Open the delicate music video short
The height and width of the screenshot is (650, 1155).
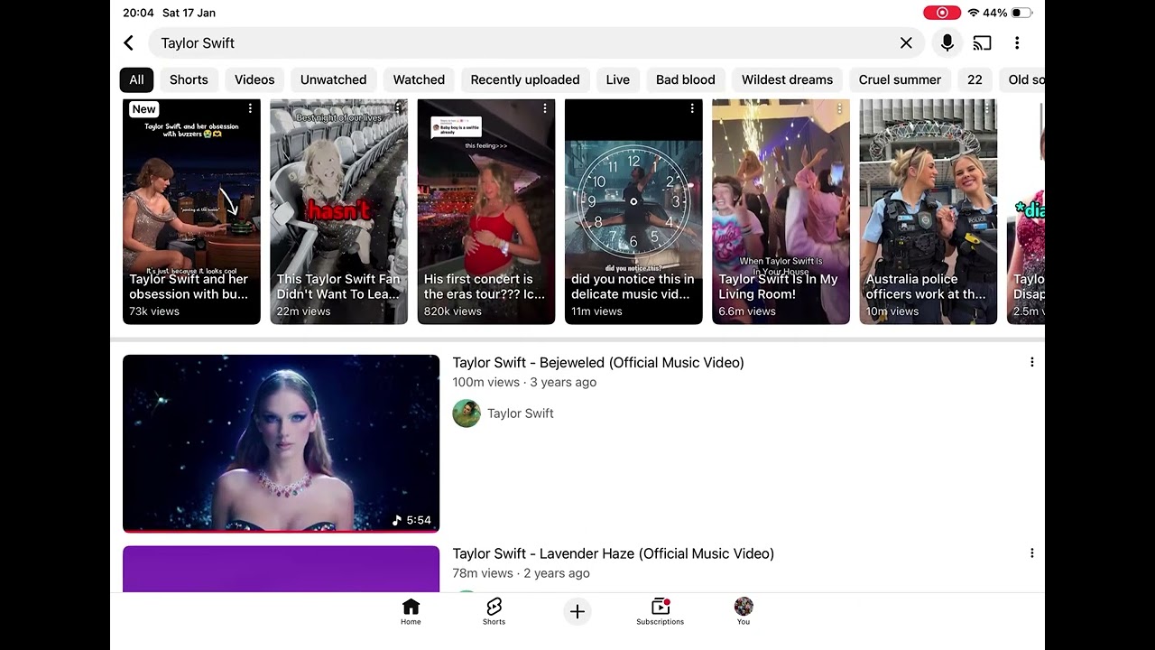click(633, 211)
